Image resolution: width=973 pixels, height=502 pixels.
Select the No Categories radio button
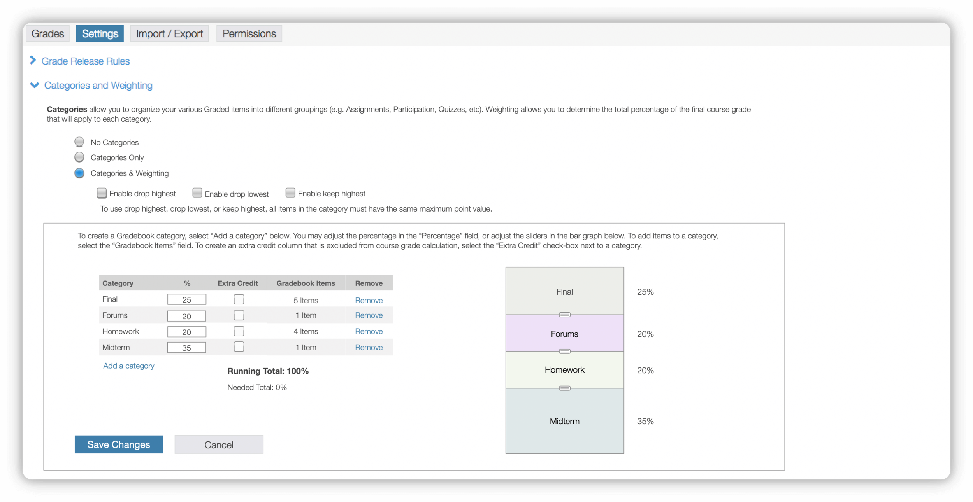pos(79,142)
